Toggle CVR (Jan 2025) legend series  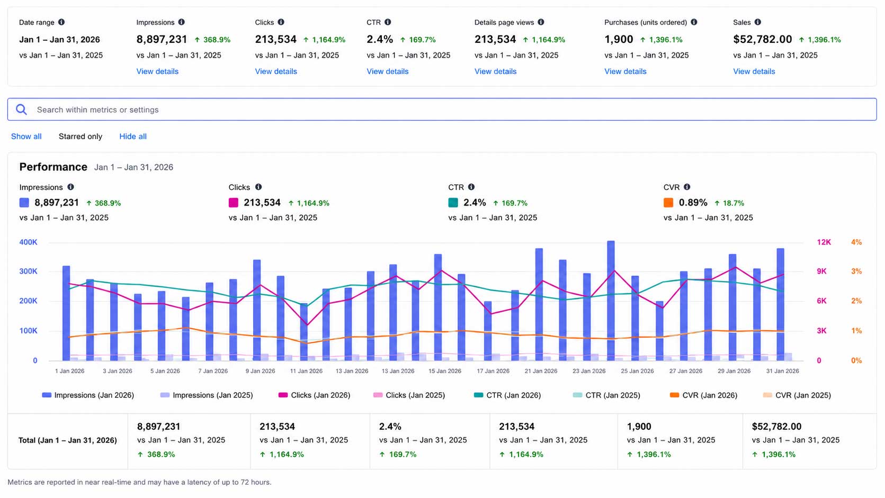[797, 395]
